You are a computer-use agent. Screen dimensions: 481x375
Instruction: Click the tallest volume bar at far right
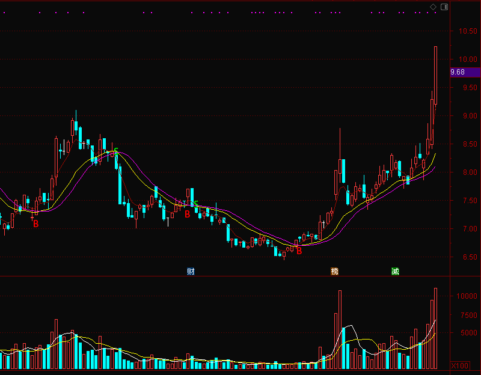coord(435,328)
